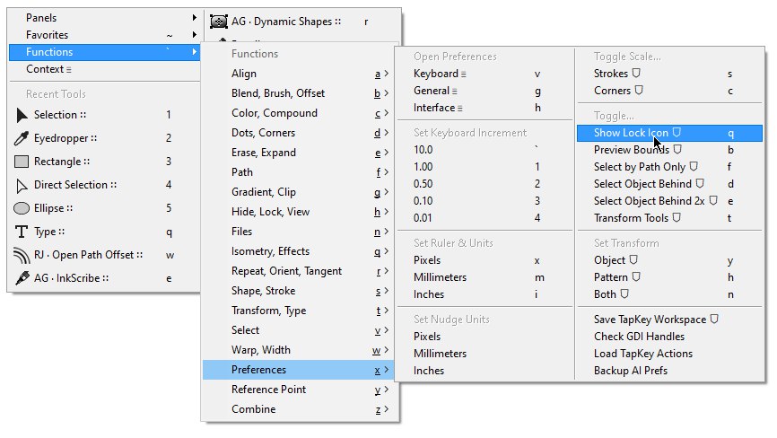Select the Selection tool arrow icon

click(x=22, y=115)
